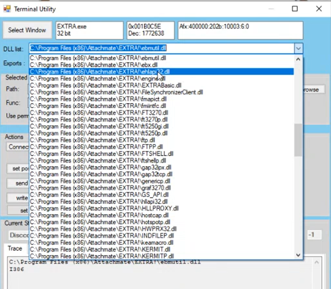
Task: Select fmapict.dll entry
Action: (x=161, y=99)
